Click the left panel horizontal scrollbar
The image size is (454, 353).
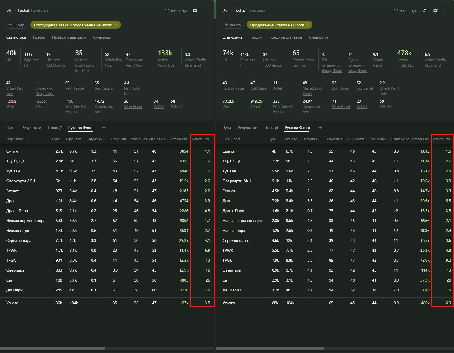(x=52, y=348)
